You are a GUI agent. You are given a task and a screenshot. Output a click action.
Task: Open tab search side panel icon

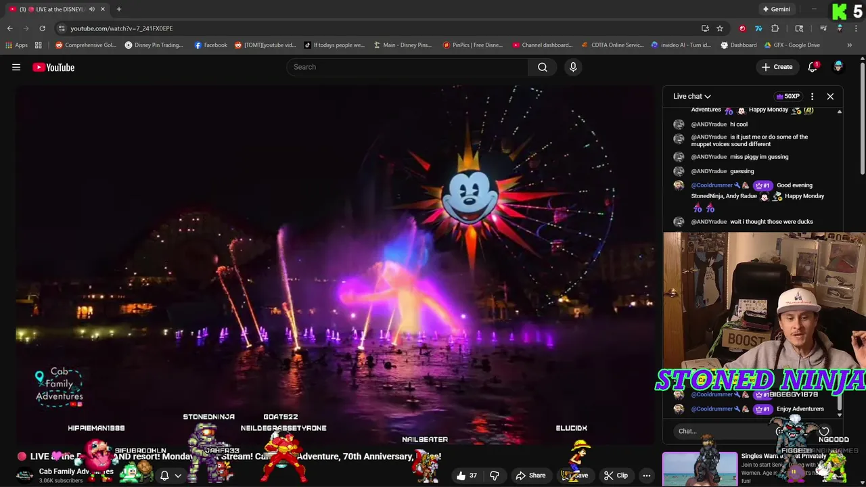pyautogui.click(x=799, y=28)
